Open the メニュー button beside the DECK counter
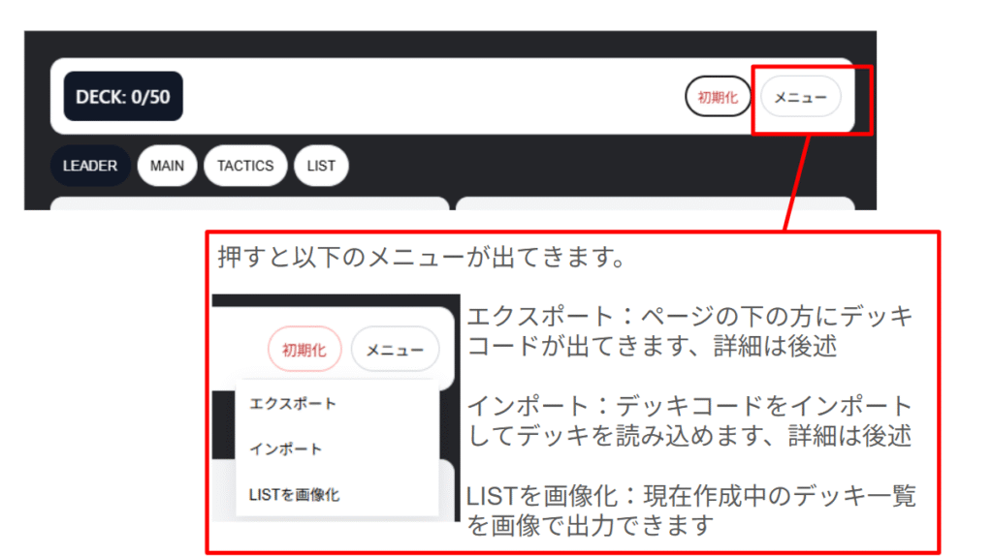Screen dimensions: 993x556 click(800, 97)
